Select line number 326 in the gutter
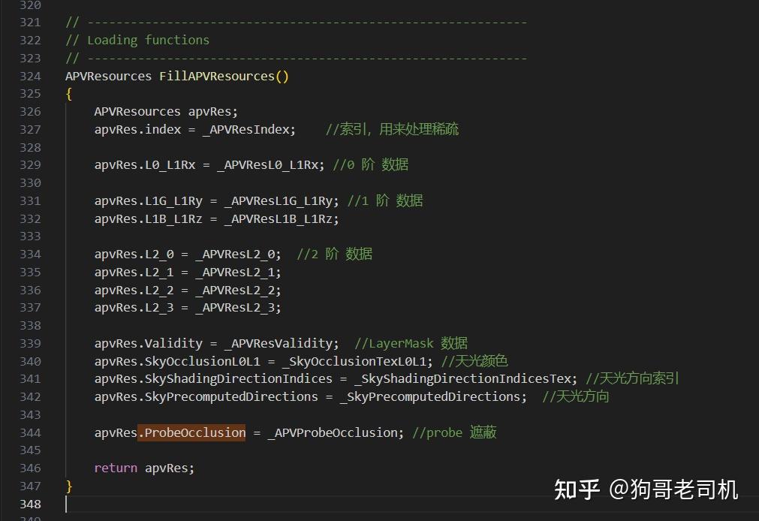The image size is (759, 521). coord(30,111)
